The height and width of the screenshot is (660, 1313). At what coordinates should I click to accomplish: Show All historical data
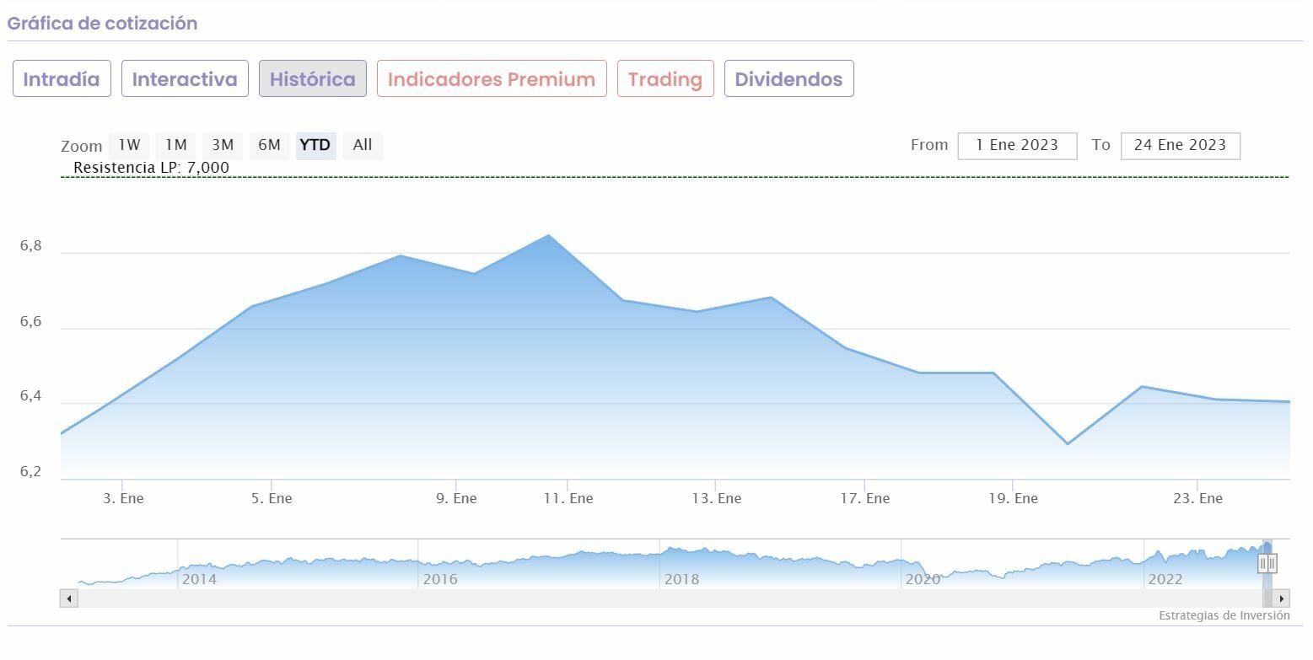click(x=363, y=145)
